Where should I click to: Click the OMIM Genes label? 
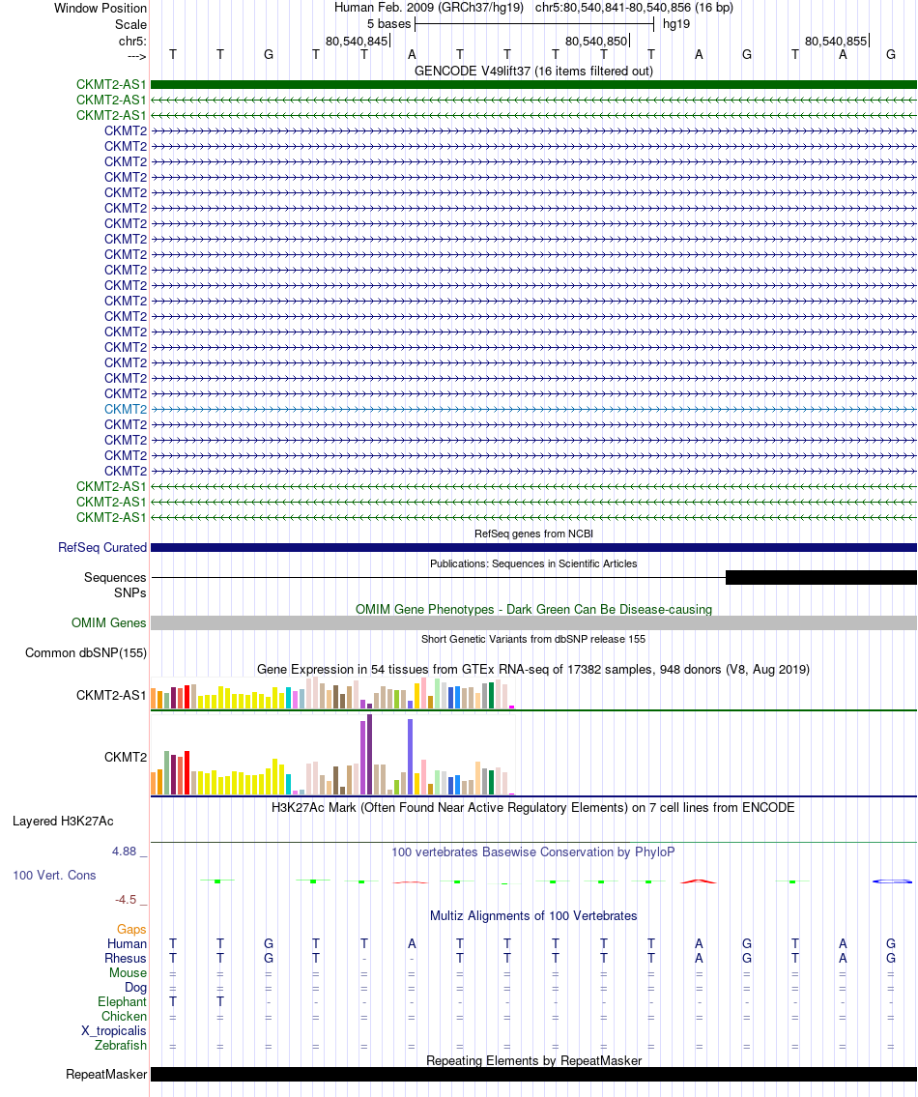point(109,623)
